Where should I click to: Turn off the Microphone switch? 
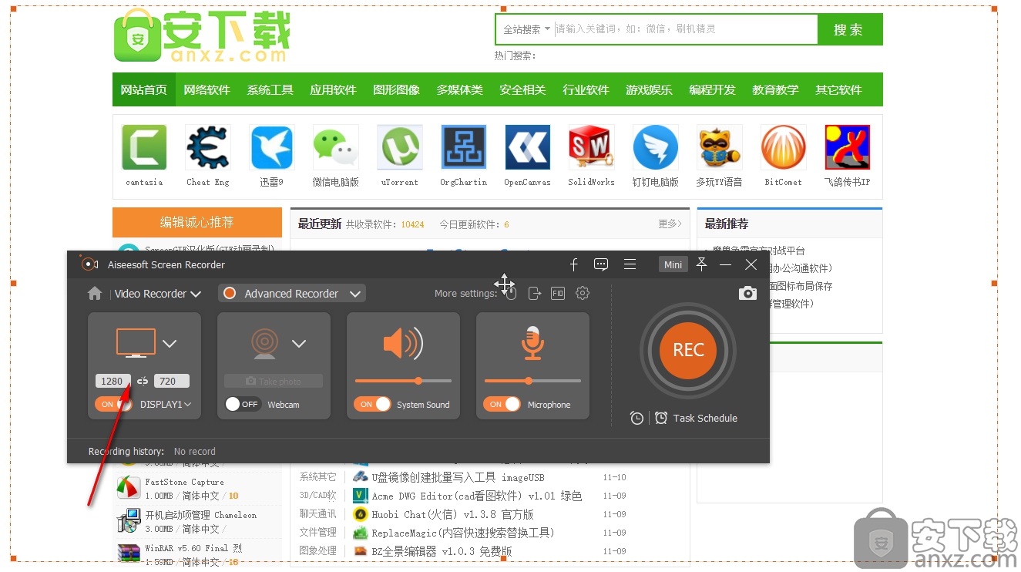(x=502, y=404)
